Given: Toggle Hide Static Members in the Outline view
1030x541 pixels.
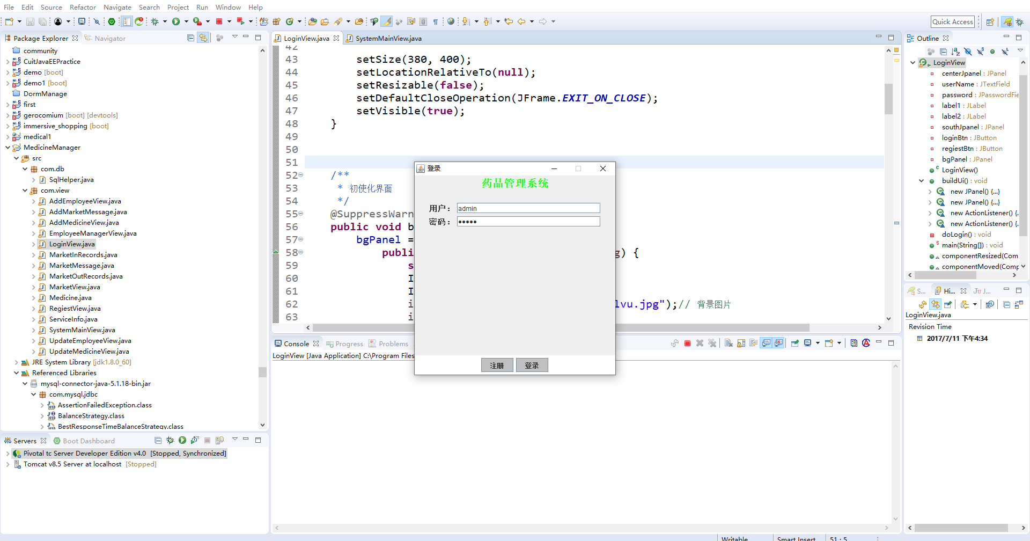Looking at the screenshot, I should click(980, 51).
